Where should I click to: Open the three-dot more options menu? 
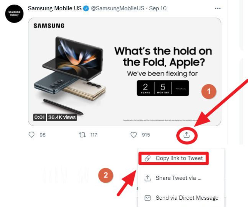tap(218, 8)
